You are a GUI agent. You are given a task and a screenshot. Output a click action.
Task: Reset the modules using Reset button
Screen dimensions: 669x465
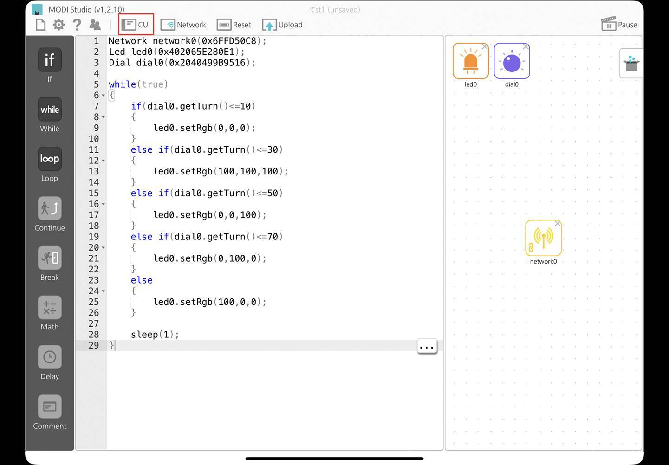[234, 25]
